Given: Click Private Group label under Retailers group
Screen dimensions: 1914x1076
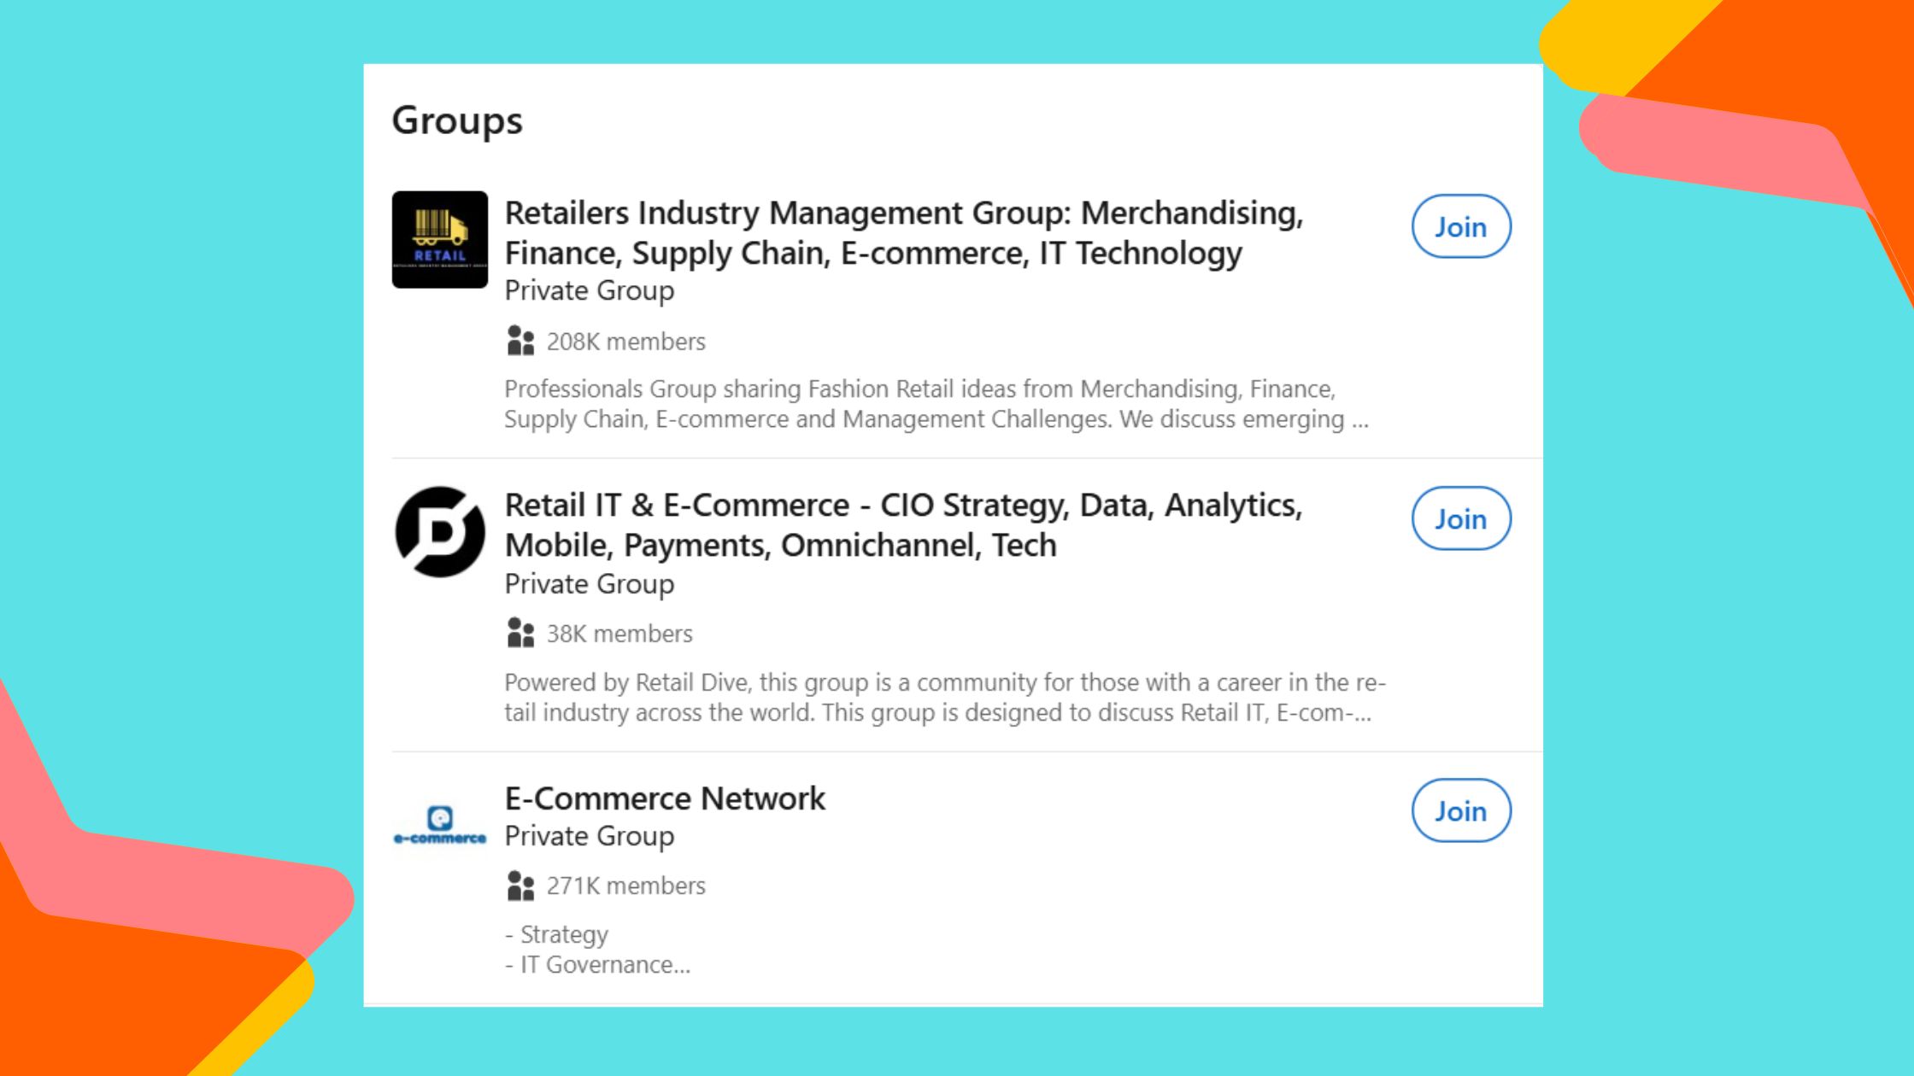Looking at the screenshot, I should coord(589,289).
